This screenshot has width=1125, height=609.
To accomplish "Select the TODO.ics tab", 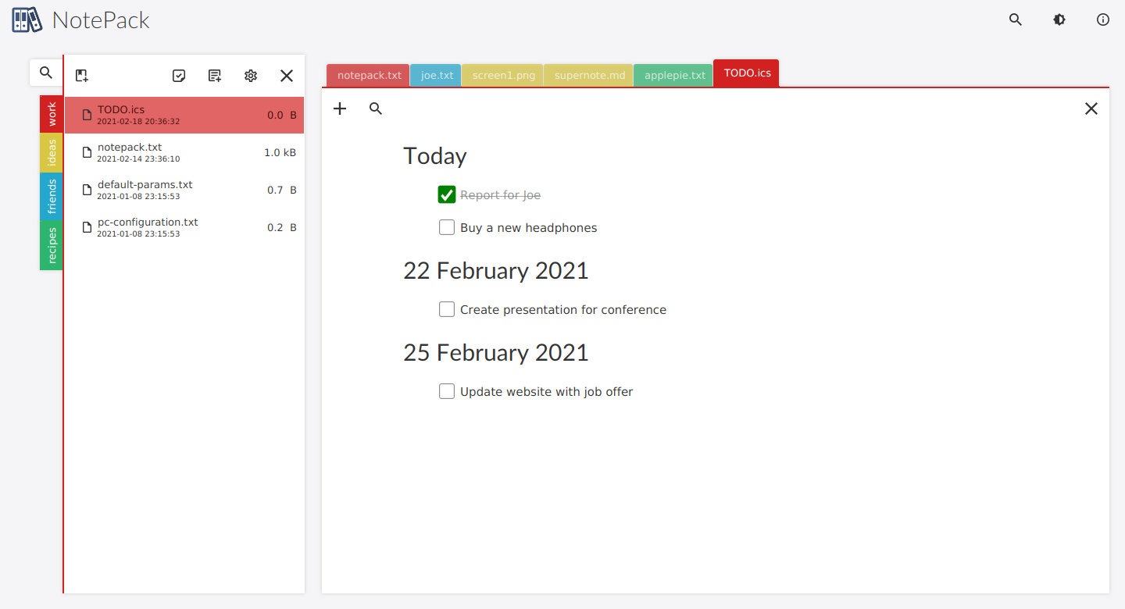I will [747, 73].
